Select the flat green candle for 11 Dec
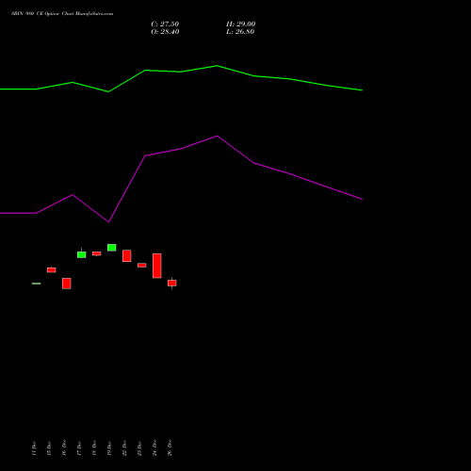Screen dimensions: 471x471 [37, 284]
